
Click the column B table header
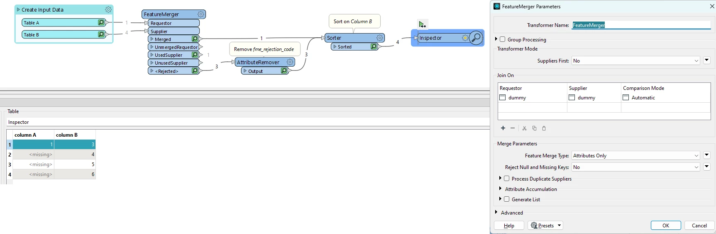tap(75, 135)
